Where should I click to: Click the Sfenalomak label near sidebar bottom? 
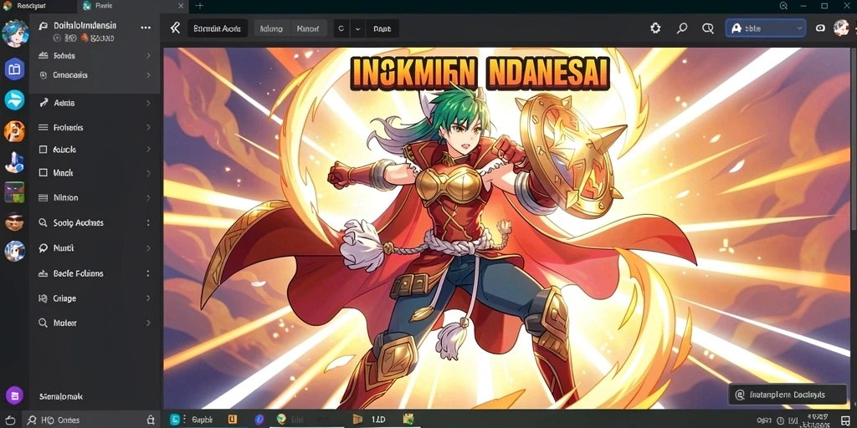tap(61, 396)
